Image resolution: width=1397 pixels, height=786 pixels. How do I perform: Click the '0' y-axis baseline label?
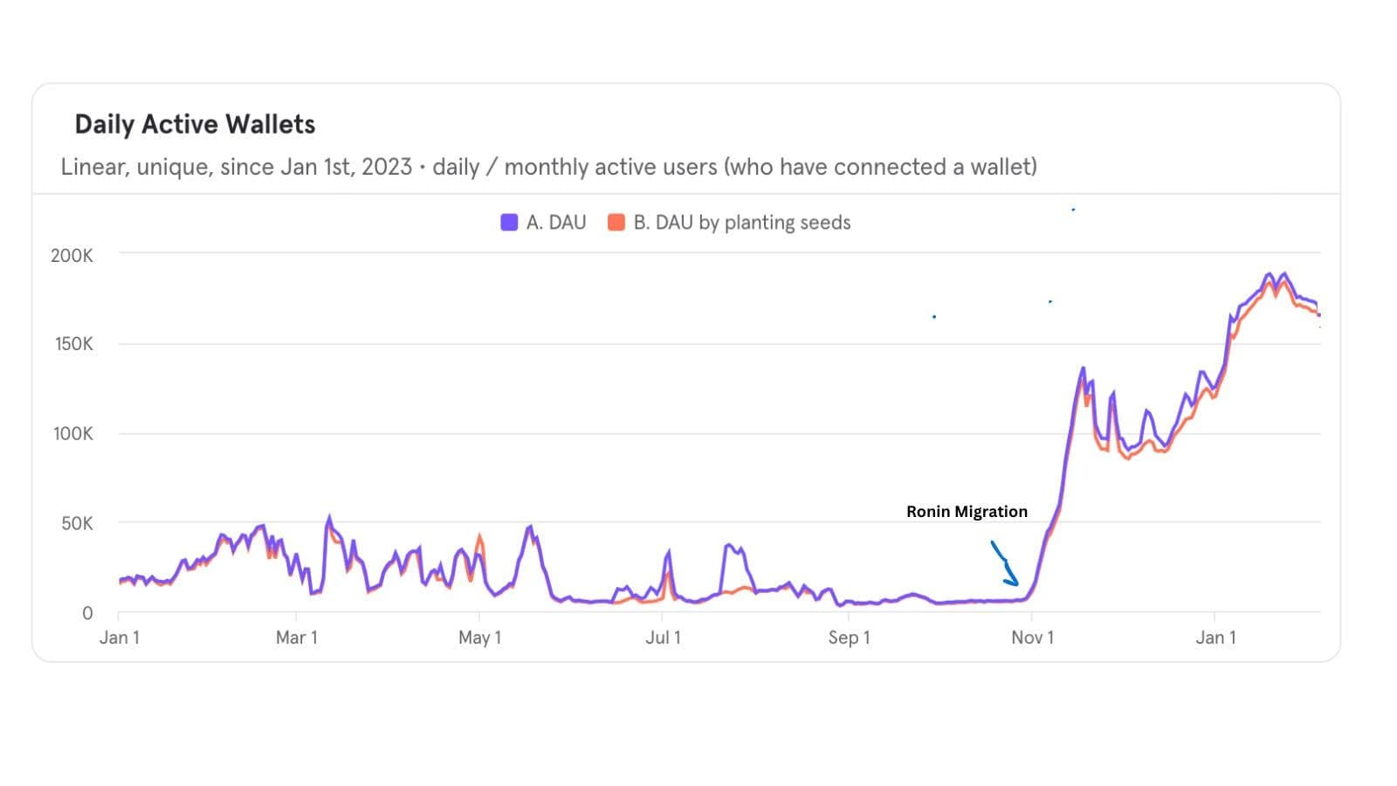click(87, 614)
